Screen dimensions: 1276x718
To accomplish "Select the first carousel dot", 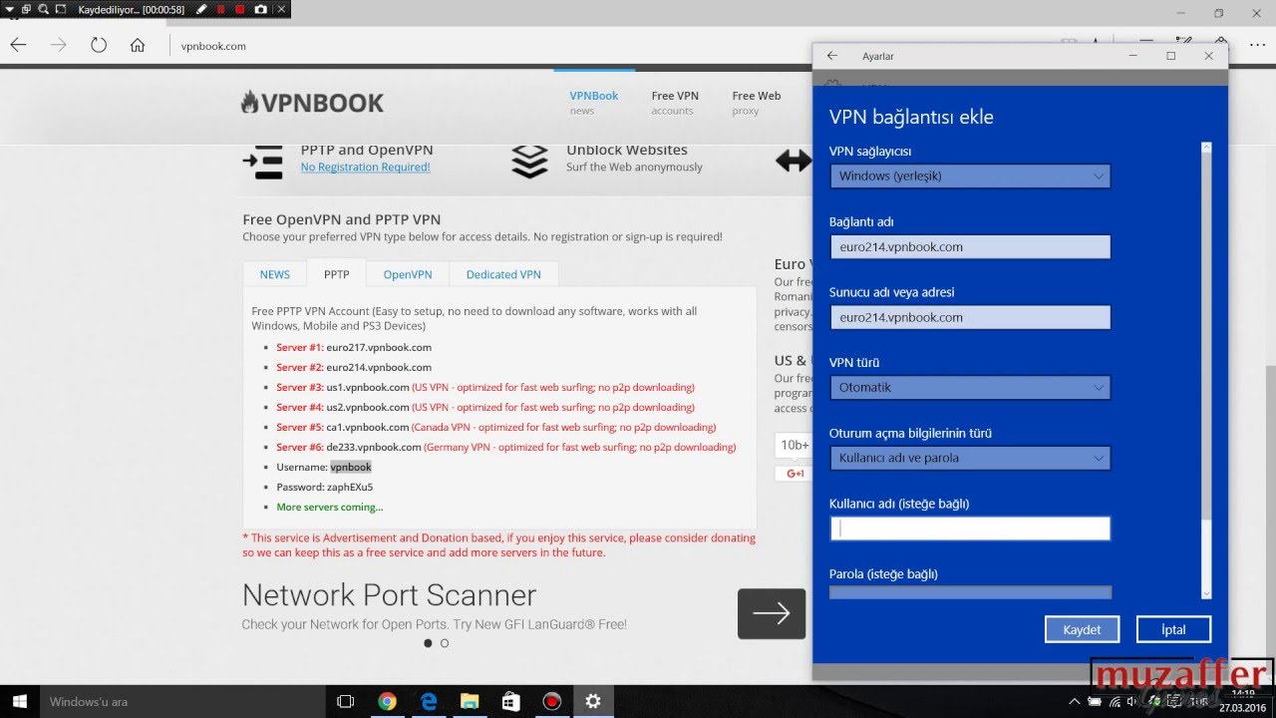I will (428, 643).
